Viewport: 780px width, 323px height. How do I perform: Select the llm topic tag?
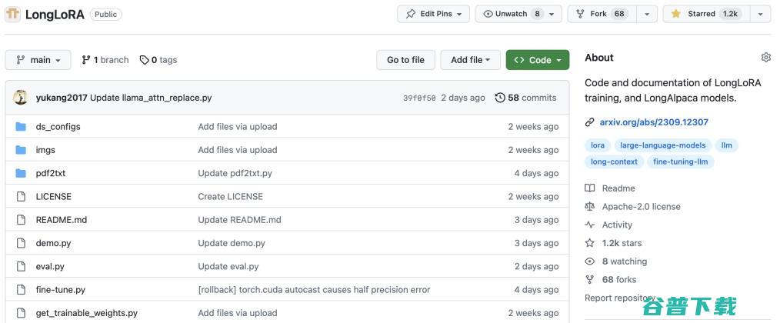(x=727, y=145)
